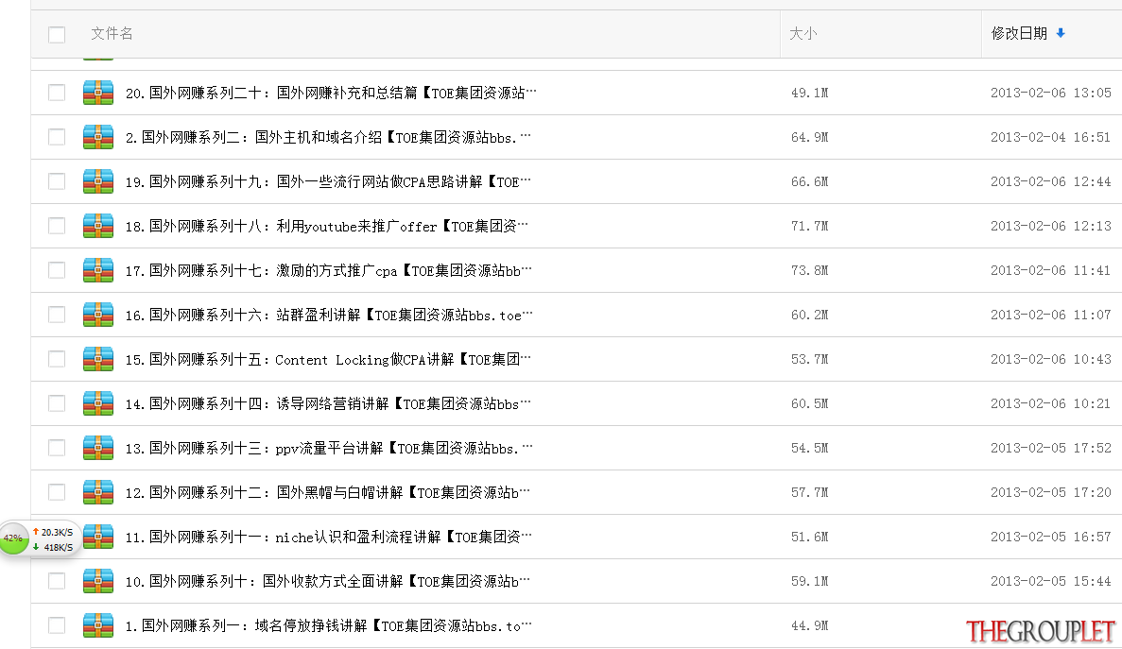This screenshot has height=649, width=1122.
Task: Click the 64.9M size value
Action: tap(809, 137)
